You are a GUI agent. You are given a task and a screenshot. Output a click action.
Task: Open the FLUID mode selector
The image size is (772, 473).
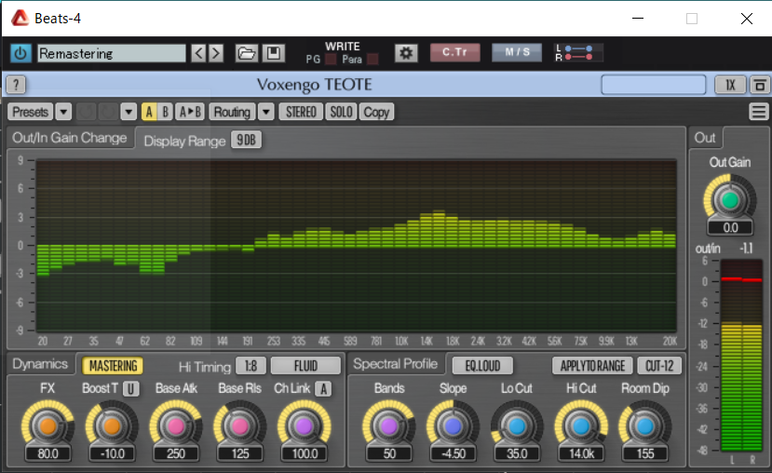pos(305,366)
